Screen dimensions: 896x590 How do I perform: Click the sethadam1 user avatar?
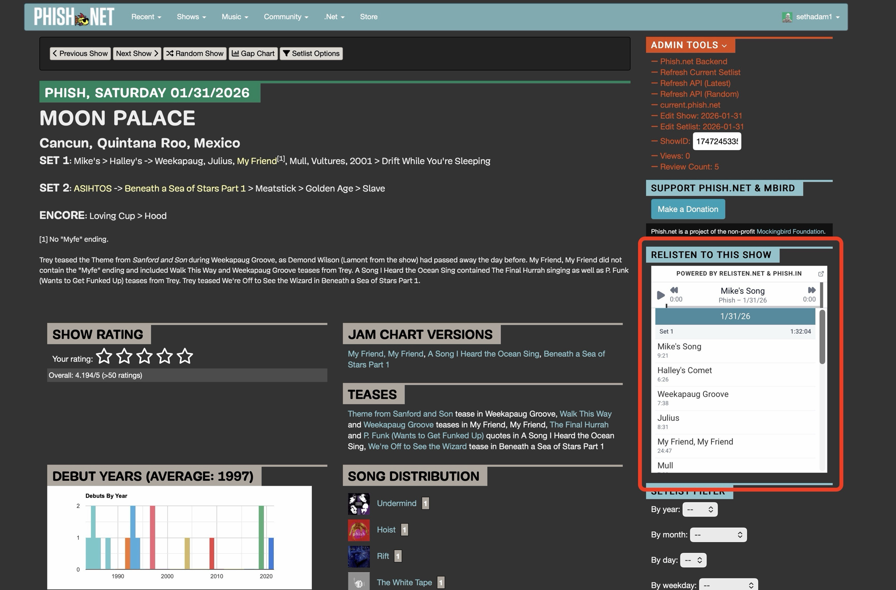pyautogui.click(x=787, y=17)
